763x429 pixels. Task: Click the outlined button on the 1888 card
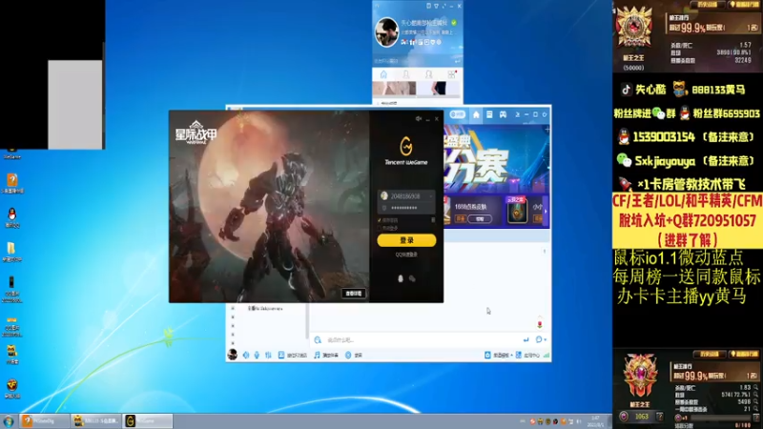click(x=480, y=219)
